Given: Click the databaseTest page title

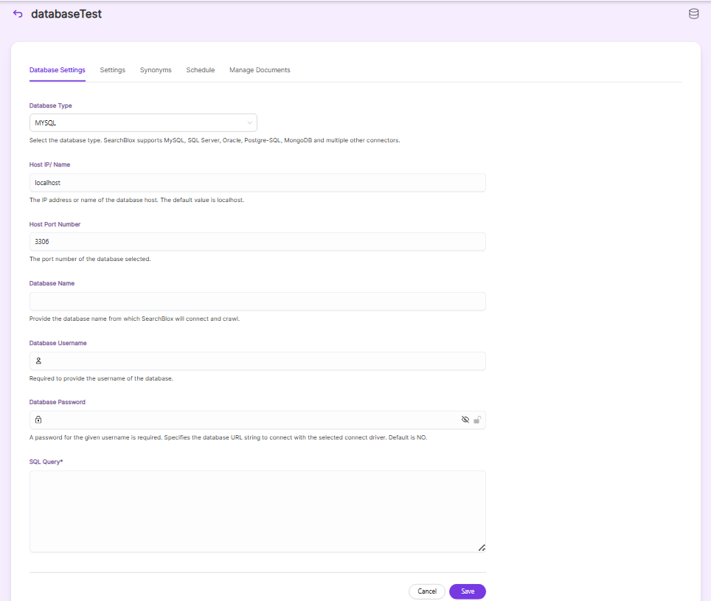Looking at the screenshot, I should [x=66, y=14].
